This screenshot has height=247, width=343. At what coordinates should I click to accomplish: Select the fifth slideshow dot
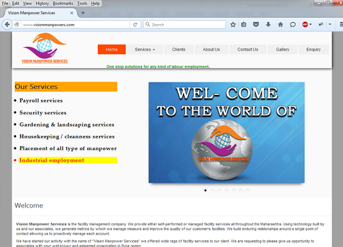pyautogui.click(x=234, y=190)
